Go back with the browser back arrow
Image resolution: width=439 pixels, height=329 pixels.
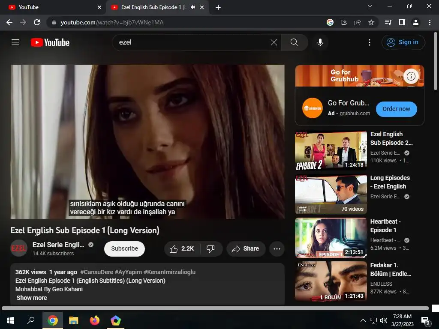click(x=9, y=22)
